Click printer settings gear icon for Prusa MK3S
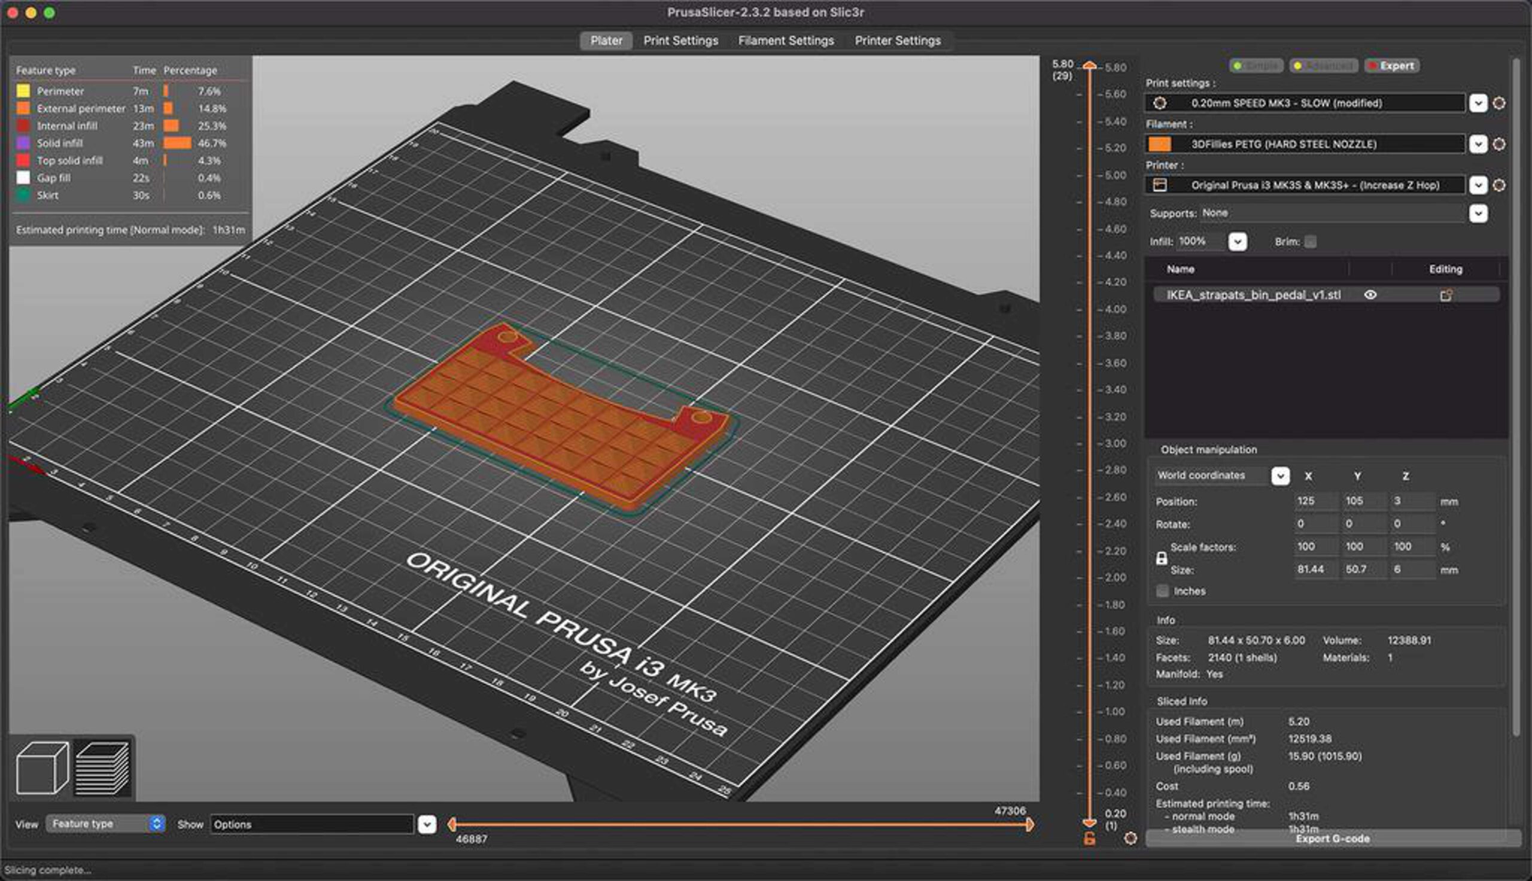 coord(1498,185)
